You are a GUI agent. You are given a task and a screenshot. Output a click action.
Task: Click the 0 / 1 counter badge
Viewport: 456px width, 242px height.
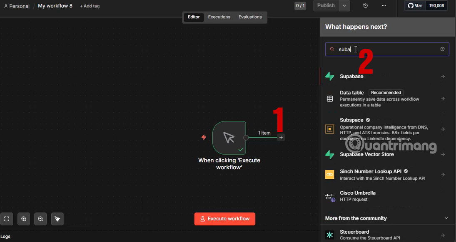tap(300, 5)
